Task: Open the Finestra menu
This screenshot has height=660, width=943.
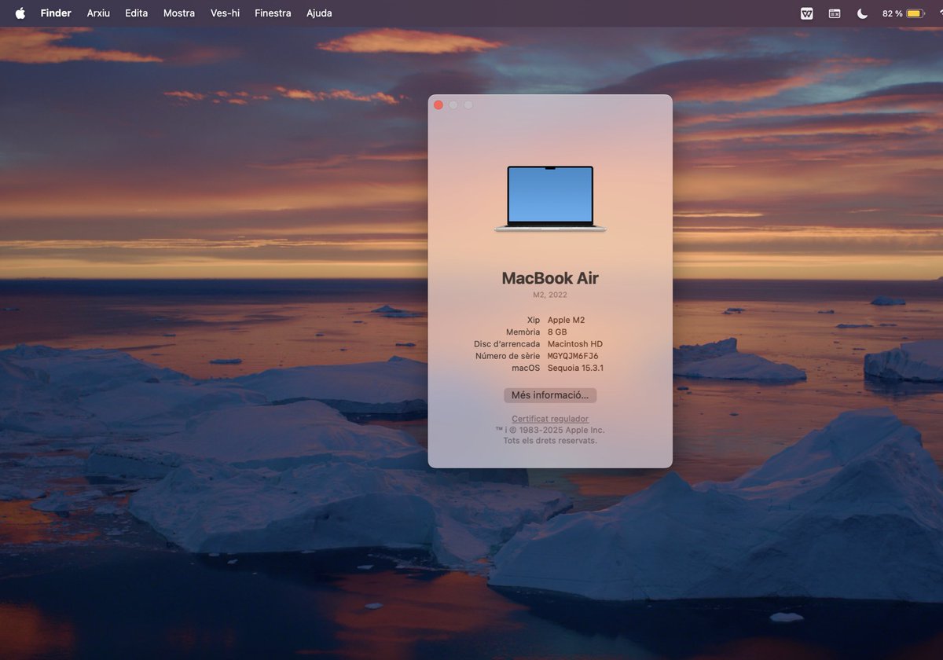Action: click(x=273, y=13)
